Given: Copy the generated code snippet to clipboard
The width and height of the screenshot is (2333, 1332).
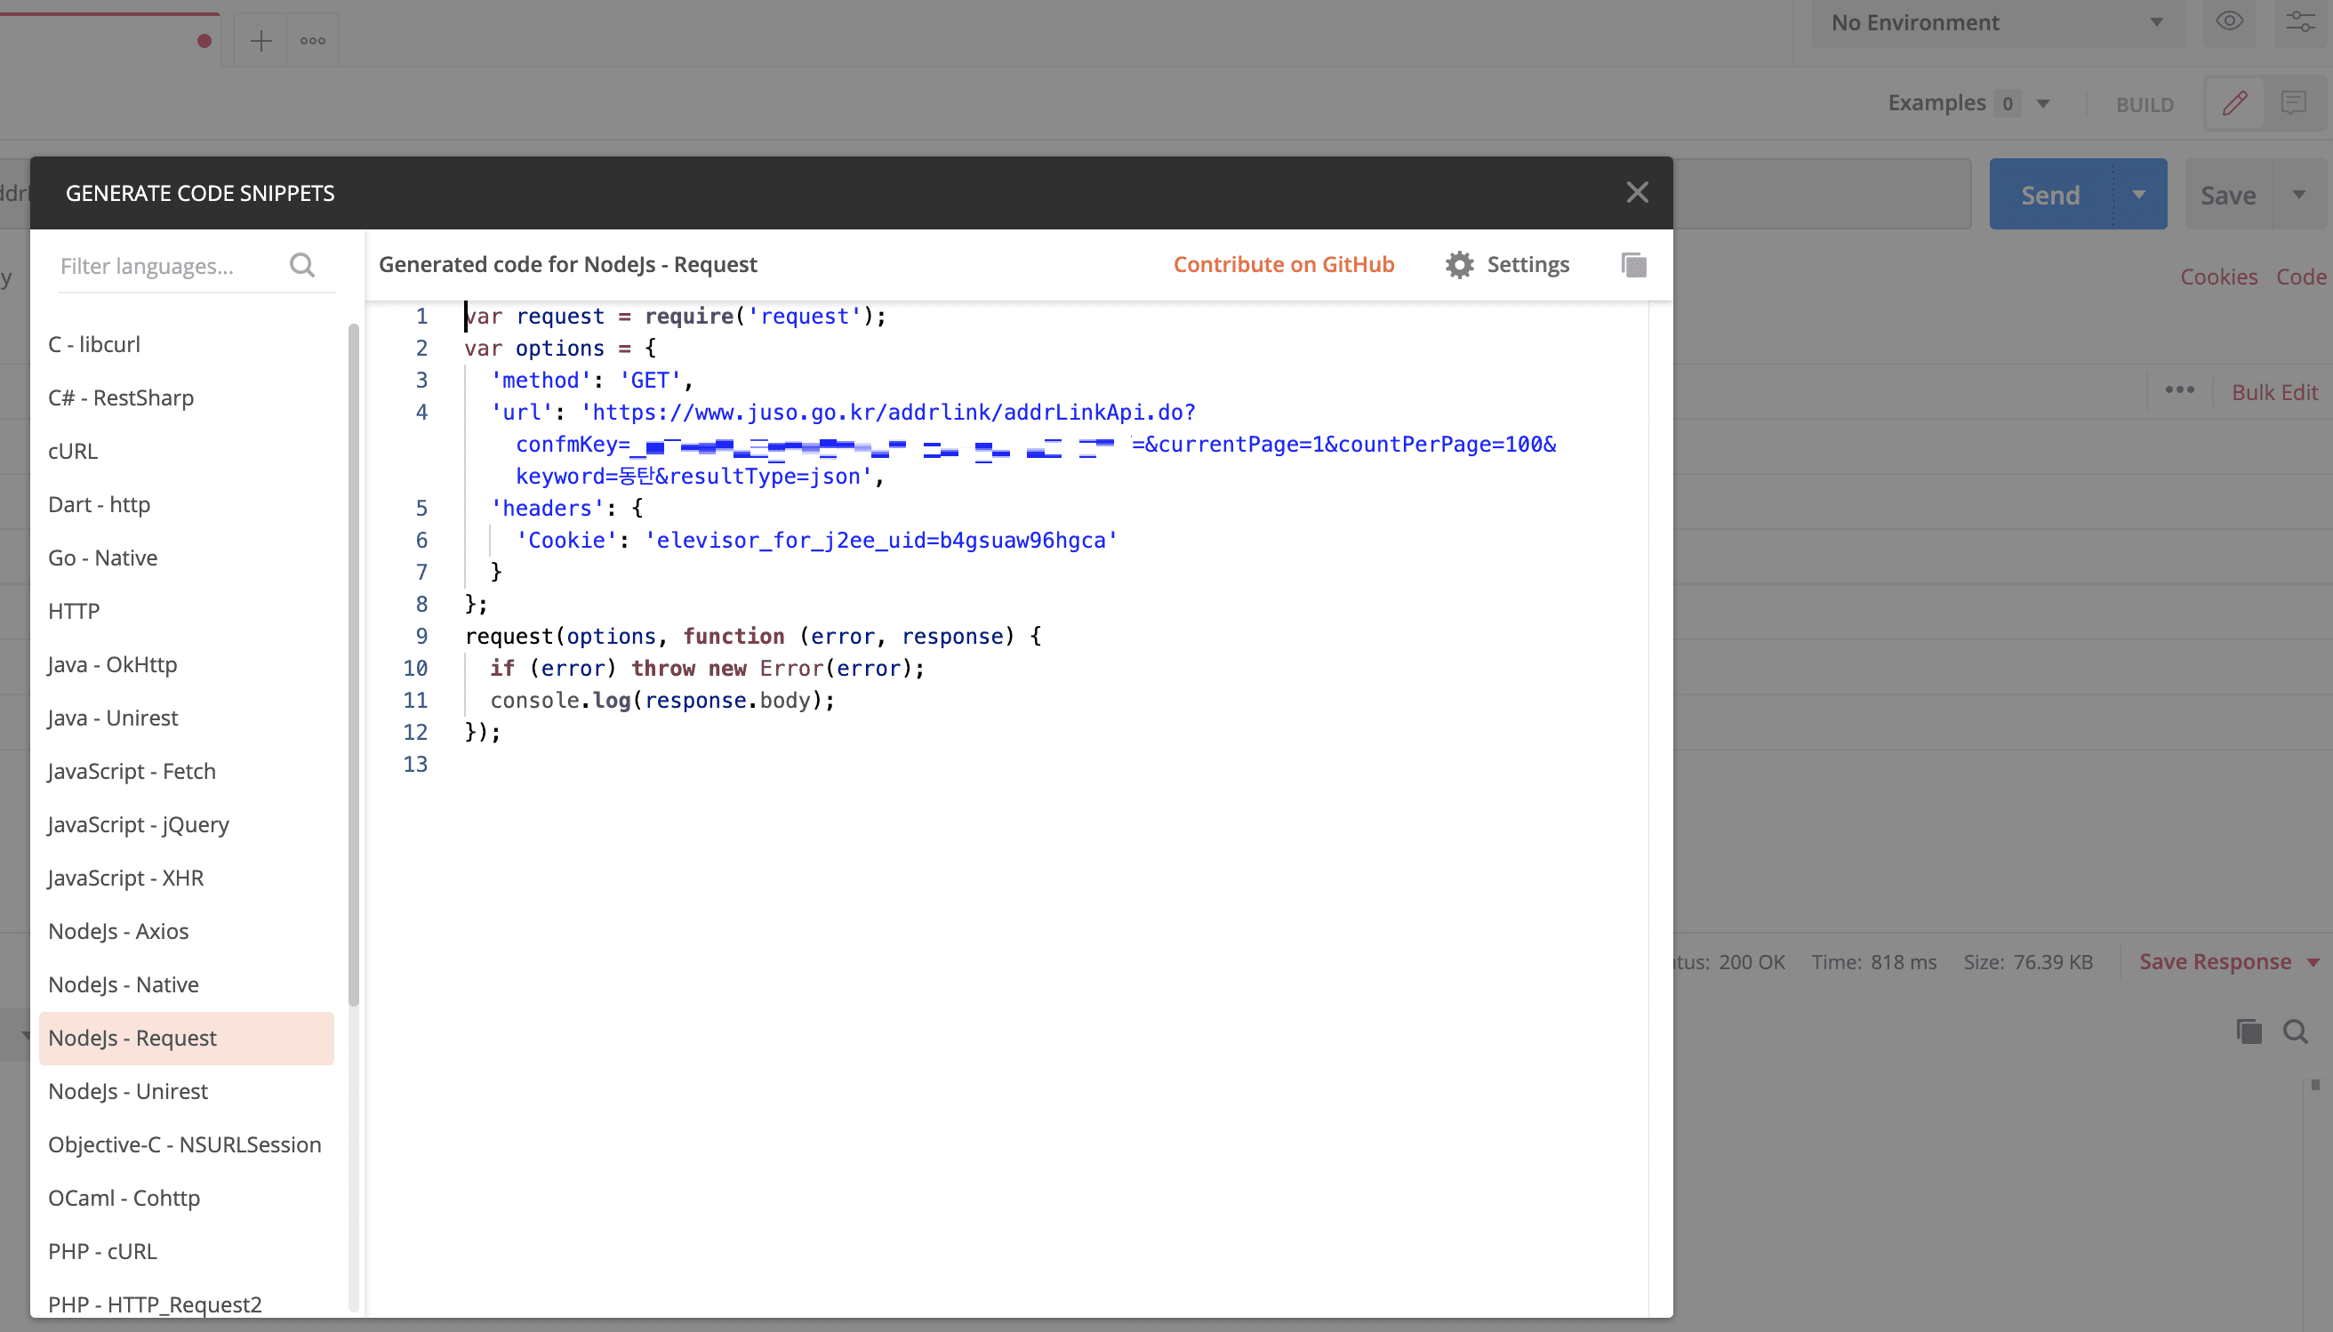Looking at the screenshot, I should pos(1633,265).
